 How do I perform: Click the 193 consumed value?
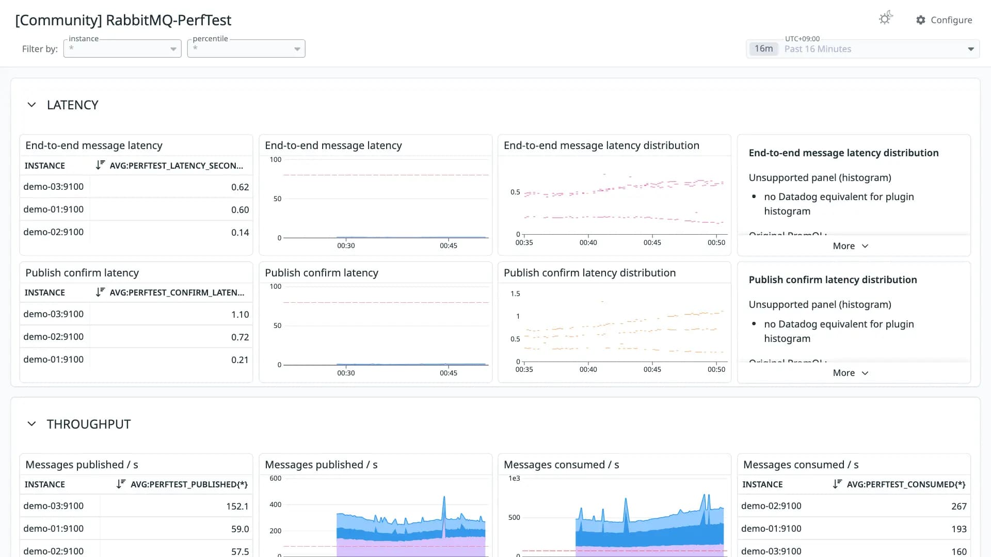coord(959,529)
